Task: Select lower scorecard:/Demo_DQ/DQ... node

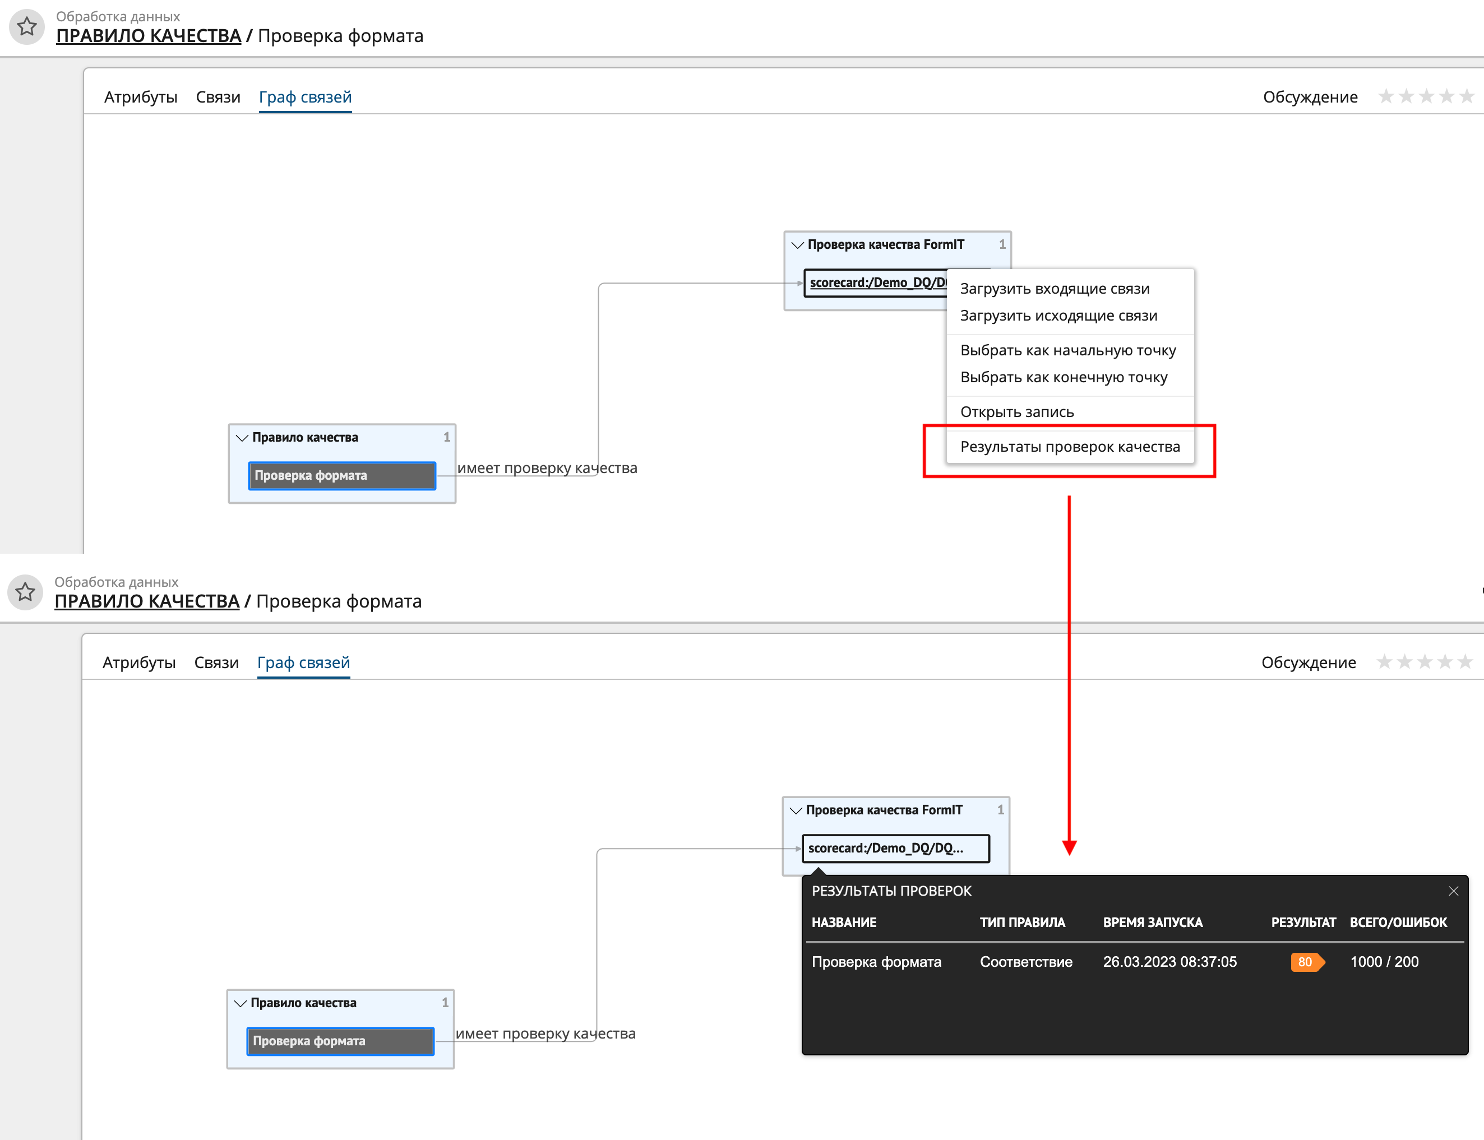Action: tap(895, 848)
